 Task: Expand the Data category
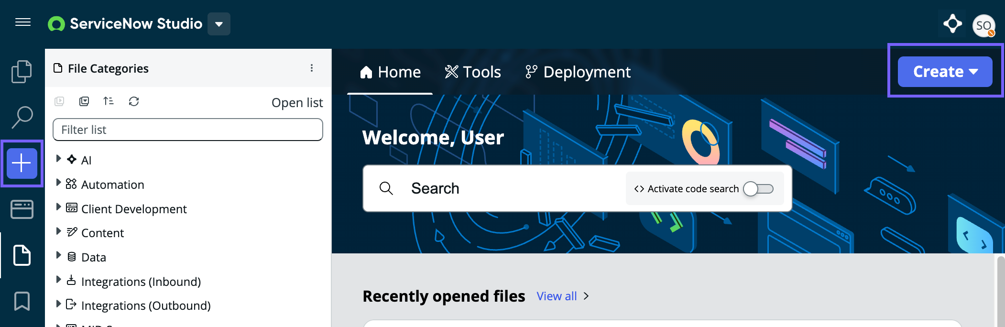pyautogui.click(x=58, y=255)
